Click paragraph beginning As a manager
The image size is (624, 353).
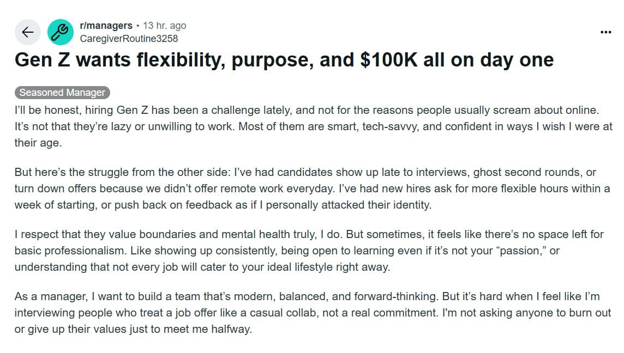(313, 313)
